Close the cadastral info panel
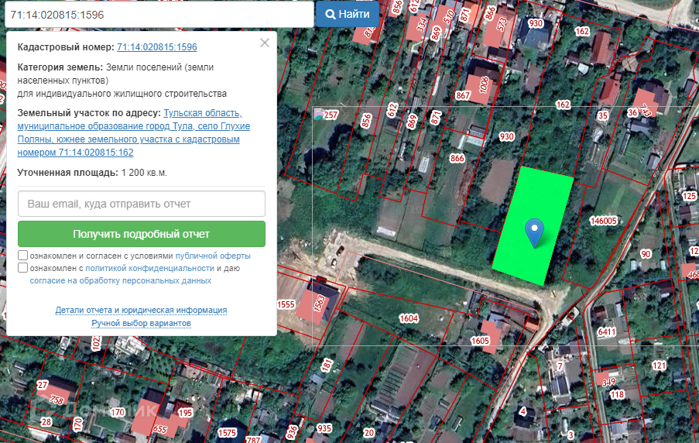Screen dimensions: 699x443 [265, 43]
